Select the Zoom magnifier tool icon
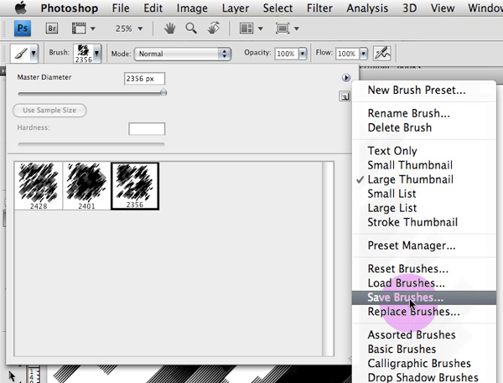This screenshot has width=503, height=383. pyautogui.click(x=191, y=28)
